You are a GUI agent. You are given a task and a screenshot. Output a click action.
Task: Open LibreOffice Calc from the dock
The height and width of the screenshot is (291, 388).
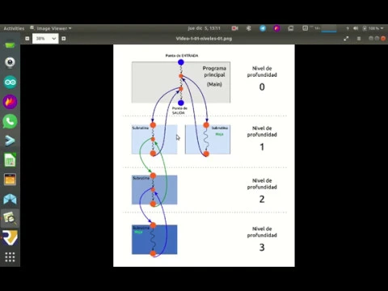coord(10,160)
